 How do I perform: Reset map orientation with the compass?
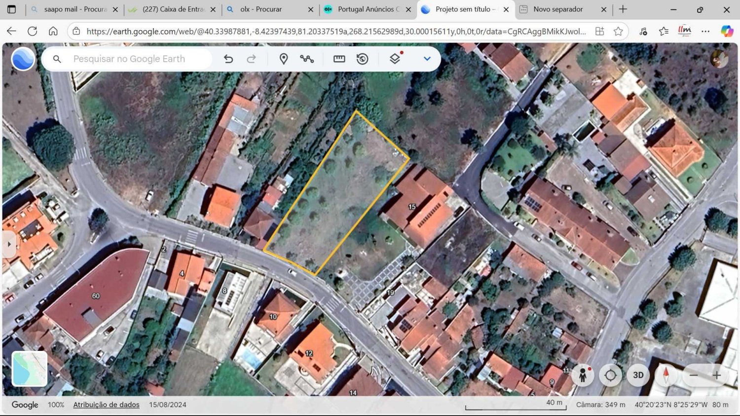pyautogui.click(x=666, y=375)
